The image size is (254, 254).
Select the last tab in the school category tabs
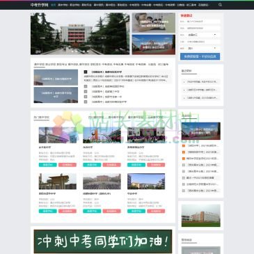coord(163,65)
